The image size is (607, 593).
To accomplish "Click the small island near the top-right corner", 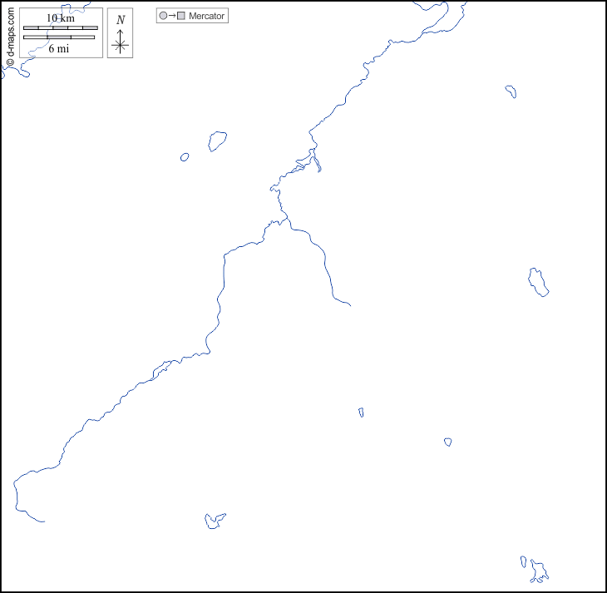I will pos(511,91).
